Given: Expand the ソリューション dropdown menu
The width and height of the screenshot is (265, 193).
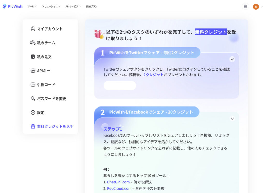Looking at the screenshot, I should tap(51, 6).
